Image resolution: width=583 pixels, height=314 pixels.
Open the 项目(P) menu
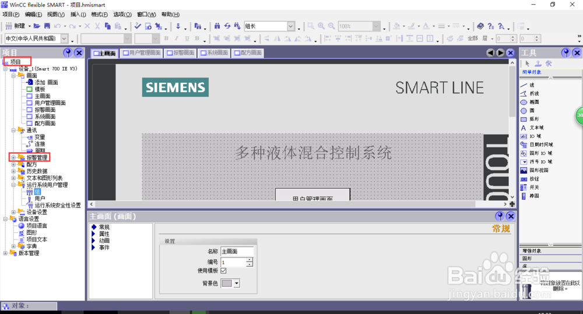pos(10,15)
